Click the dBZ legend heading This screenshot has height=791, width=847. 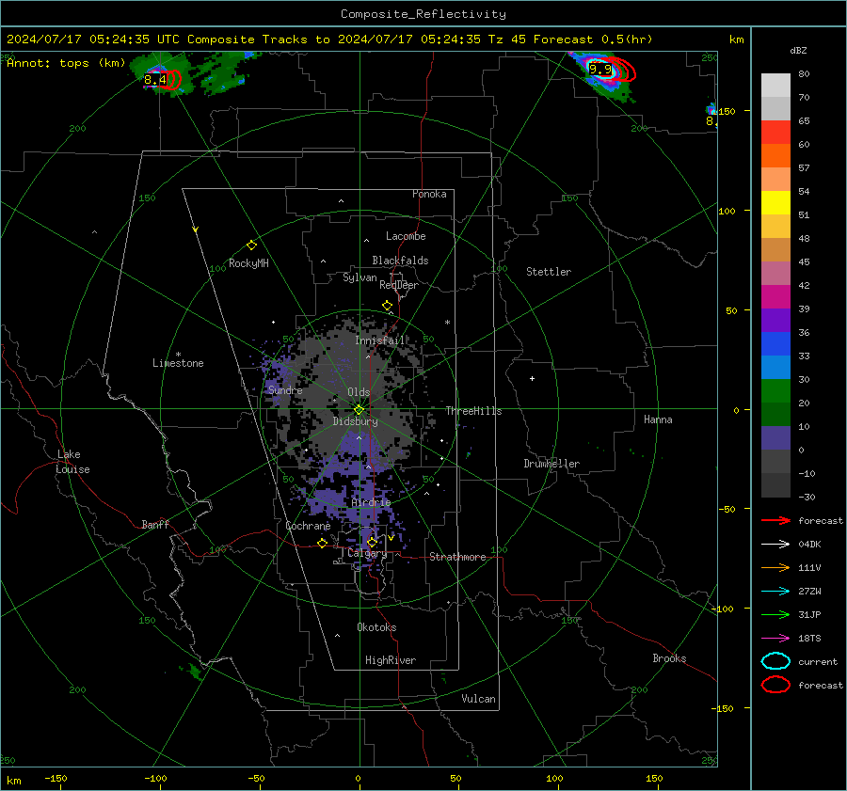click(798, 50)
